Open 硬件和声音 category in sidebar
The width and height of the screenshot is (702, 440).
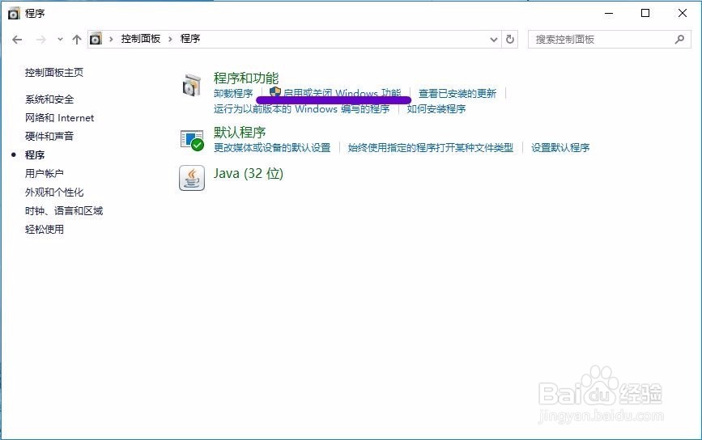tap(49, 137)
